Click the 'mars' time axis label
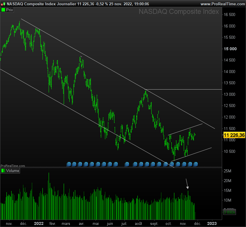Screen dimensions: 246x227 (66, 224)
